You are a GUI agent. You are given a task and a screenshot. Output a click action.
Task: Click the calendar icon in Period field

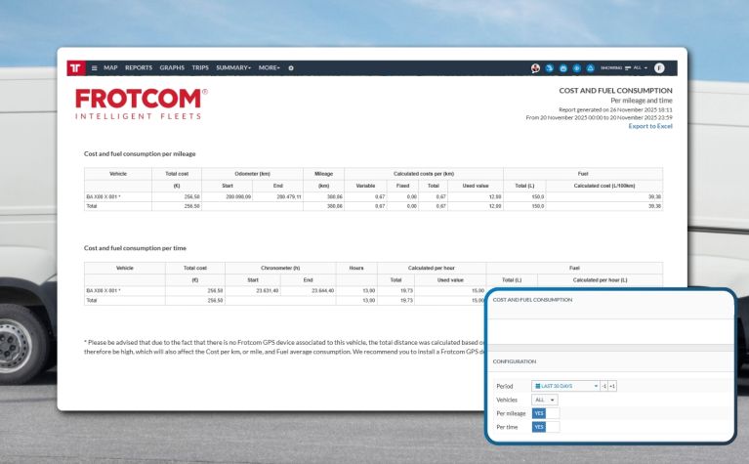pos(538,386)
